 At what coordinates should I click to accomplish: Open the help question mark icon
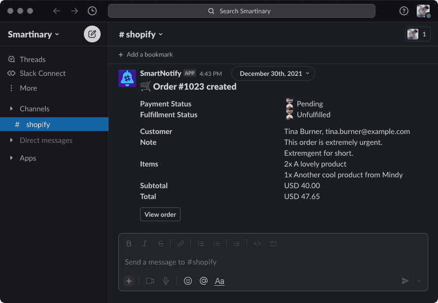(403, 11)
